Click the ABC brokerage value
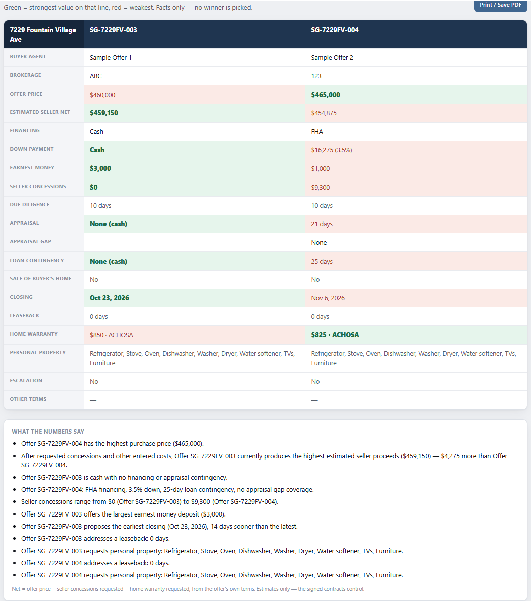 (96, 76)
